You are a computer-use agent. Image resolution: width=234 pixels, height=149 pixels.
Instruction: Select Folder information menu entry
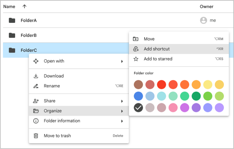point(79,121)
